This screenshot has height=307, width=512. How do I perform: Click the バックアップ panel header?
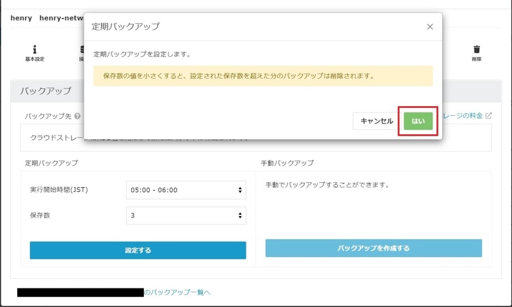click(x=46, y=91)
